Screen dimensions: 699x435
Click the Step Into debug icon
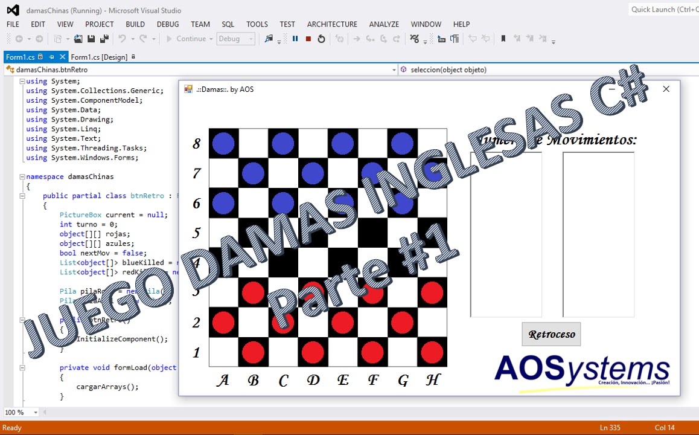[x=370, y=39]
